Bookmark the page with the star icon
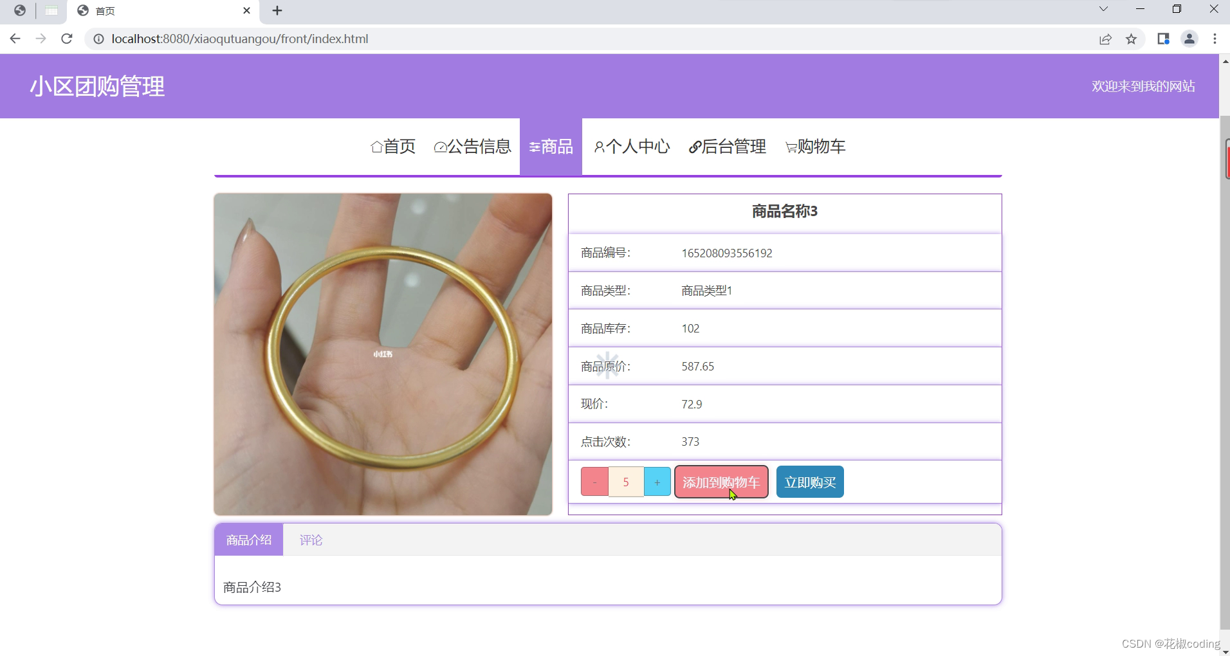Image resolution: width=1230 pixels, height=656 pixels. pyautogui.click(x=1132, y=39)
